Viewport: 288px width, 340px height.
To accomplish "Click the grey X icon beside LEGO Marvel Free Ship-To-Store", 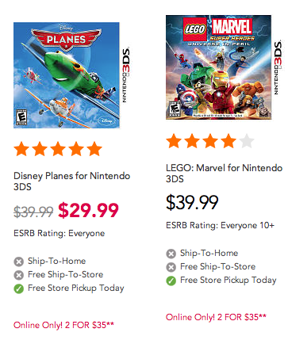I will click(171, 267).
